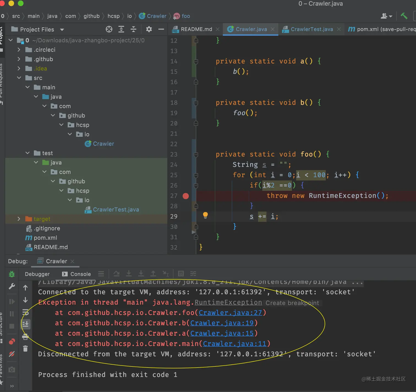Toggle scroll to end in console

[25, 324]
